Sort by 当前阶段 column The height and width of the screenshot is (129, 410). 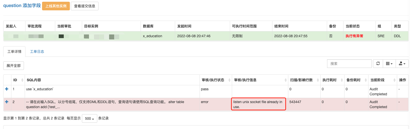pyautogui.click(x=383, y=80)
